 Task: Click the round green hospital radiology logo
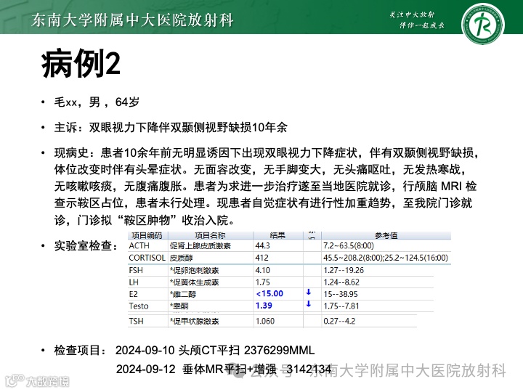click(482, 24)
